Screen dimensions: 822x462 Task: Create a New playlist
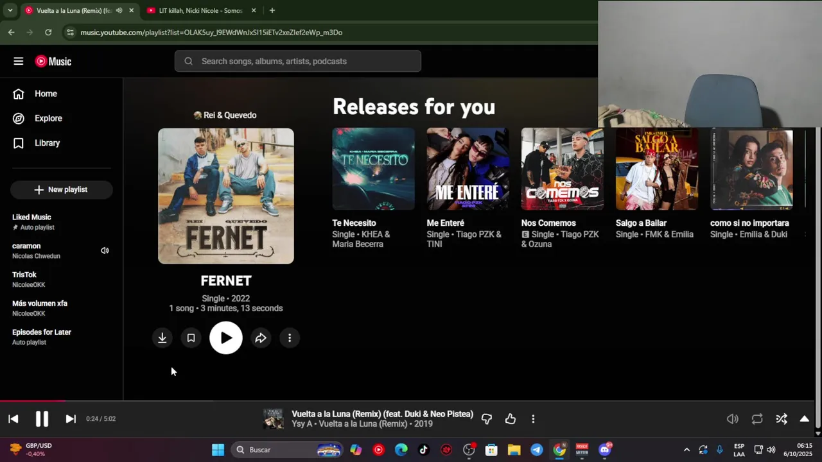[61, 189]
